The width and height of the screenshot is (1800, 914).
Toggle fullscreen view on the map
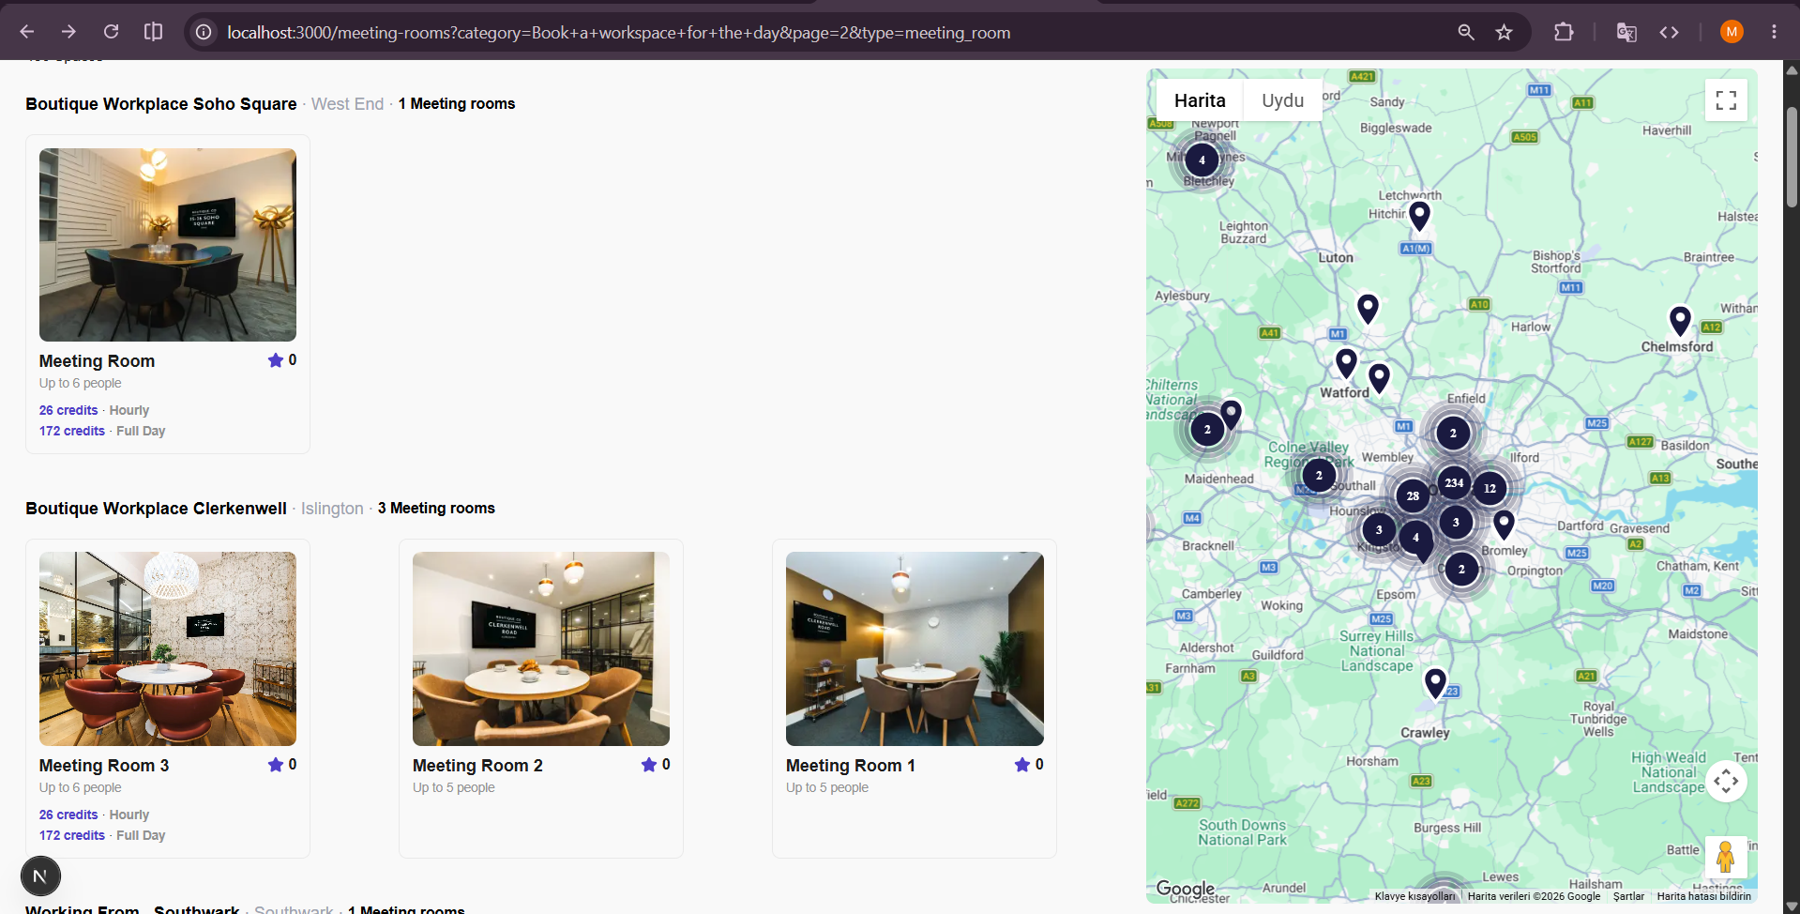(x=1726, y=100)
